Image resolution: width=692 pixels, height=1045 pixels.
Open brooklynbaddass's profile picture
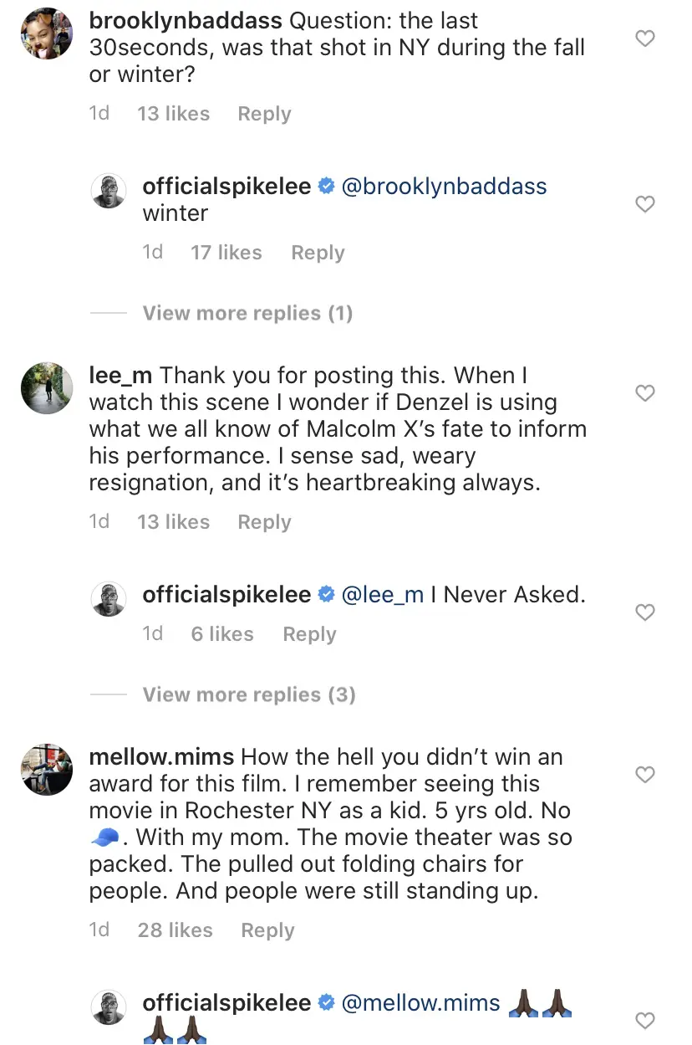[x=47, y=33]
